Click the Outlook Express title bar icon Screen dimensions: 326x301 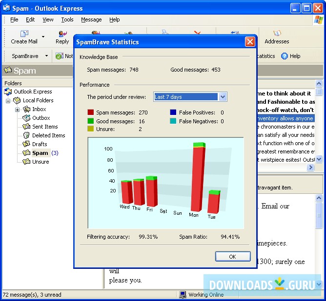coord(6,8)
